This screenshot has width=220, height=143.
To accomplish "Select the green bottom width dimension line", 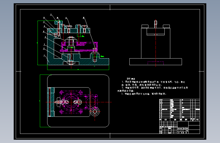I will pos(78,70).
